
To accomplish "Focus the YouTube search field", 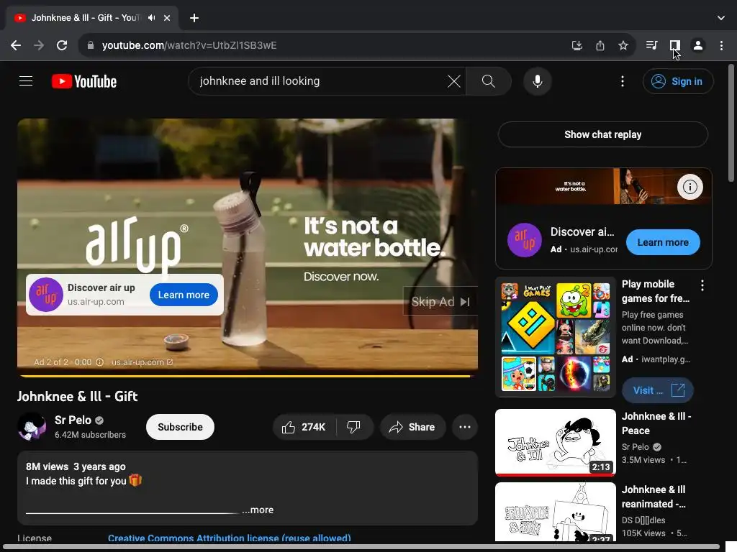I will click(320, 81).
